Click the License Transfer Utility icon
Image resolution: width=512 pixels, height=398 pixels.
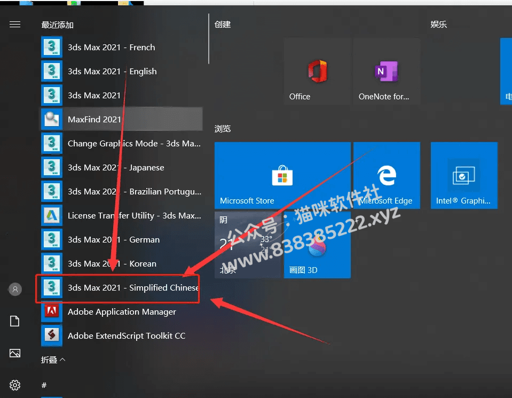[x=52, y=215]
